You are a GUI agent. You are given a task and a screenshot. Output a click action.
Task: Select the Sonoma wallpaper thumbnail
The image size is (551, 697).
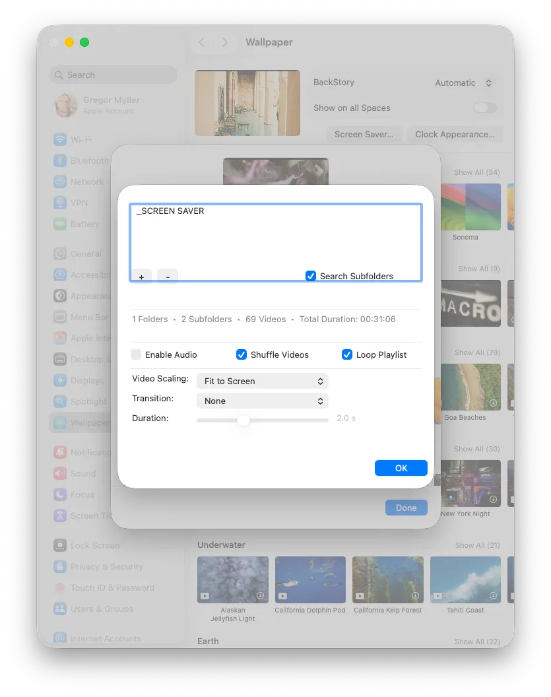point(470,207)
